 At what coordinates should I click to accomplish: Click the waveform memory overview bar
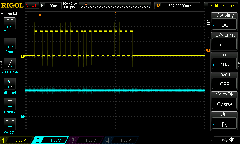pos(115,6)
